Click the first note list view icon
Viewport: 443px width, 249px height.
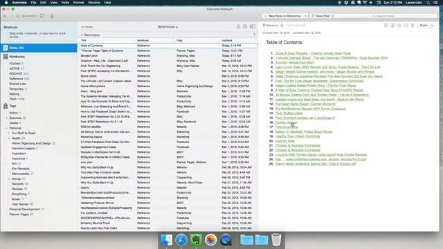point(238,26)
